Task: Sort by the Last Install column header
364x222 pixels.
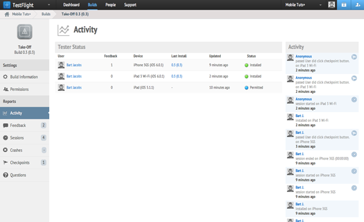Action: point(179,56)
